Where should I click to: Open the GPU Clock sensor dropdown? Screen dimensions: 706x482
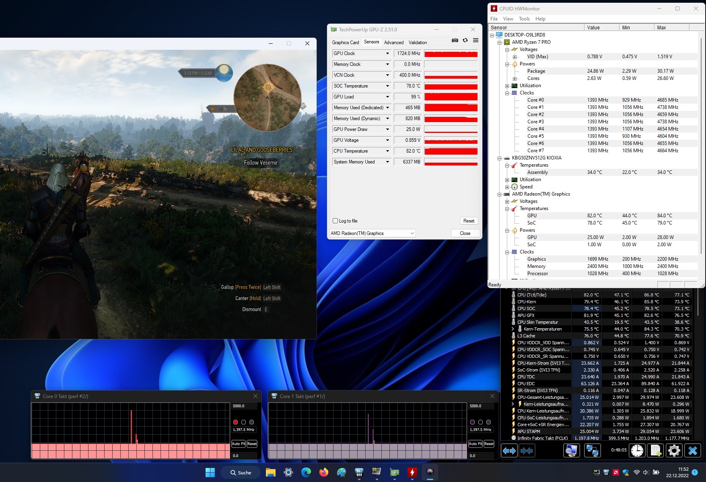tap(387, 53)
